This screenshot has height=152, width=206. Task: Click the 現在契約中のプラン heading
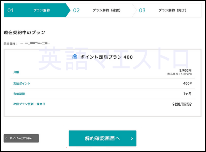pyautogui.click(x=24, y=32)
